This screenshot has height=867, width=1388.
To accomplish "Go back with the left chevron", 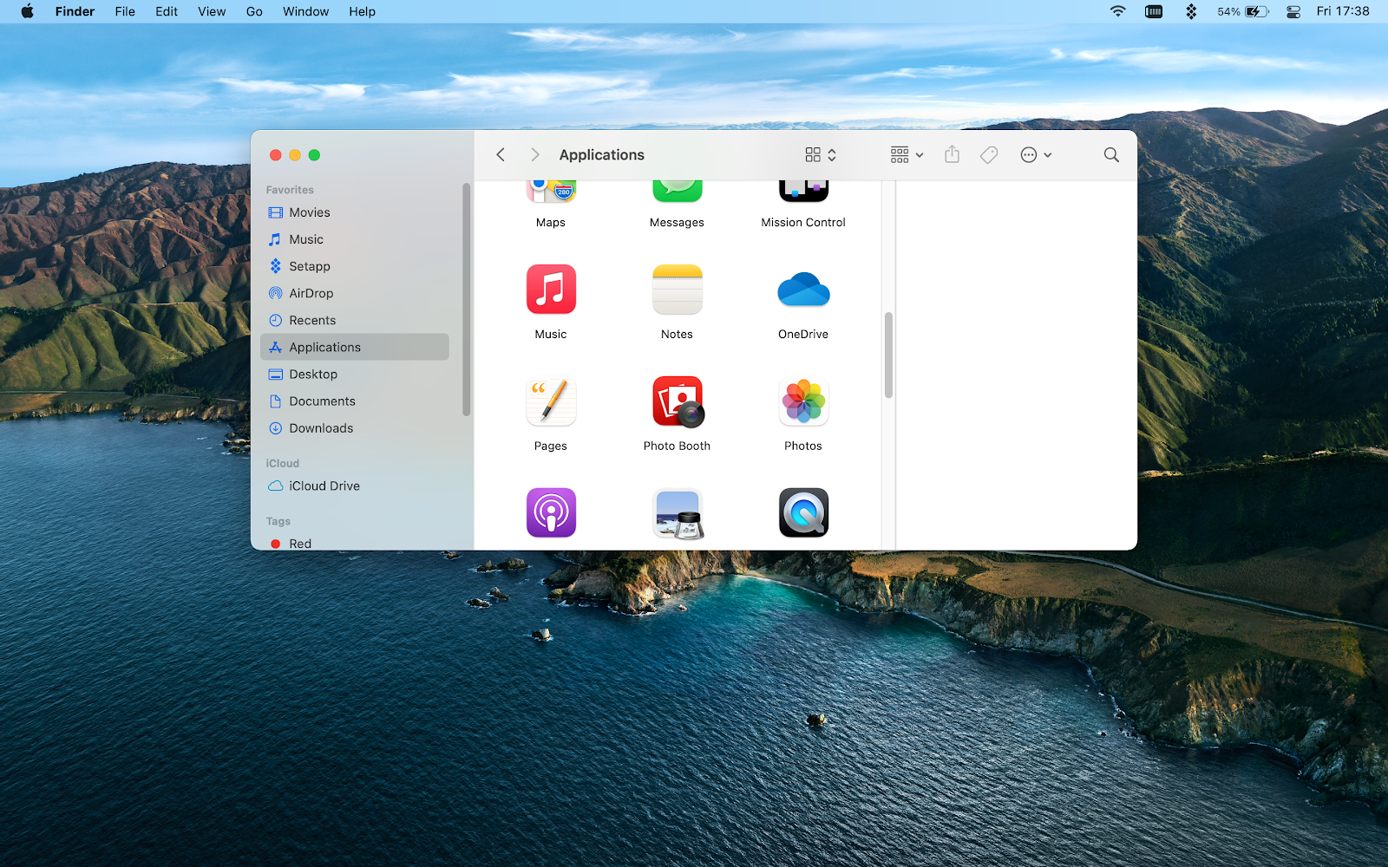I will (x=501, y=154).
